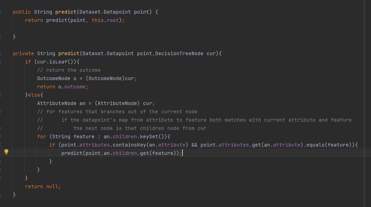Viewport: 371px width, 207px height.
Task: Collapse the public predict method fold marker
Action: [1, 12]
